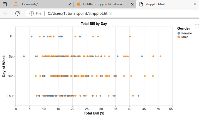The height and width of the screenshot is (119, 199).
Task: Click the stripplot.html tab page icon
Action: coord(141,4)
